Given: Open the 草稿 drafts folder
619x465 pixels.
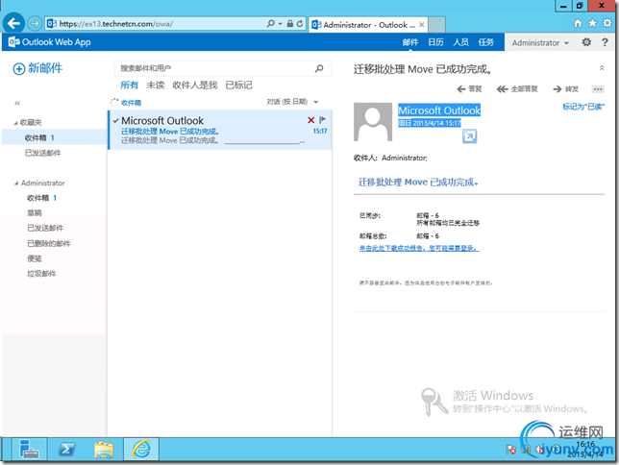Looking at the screenshot, I should [34, 212].
